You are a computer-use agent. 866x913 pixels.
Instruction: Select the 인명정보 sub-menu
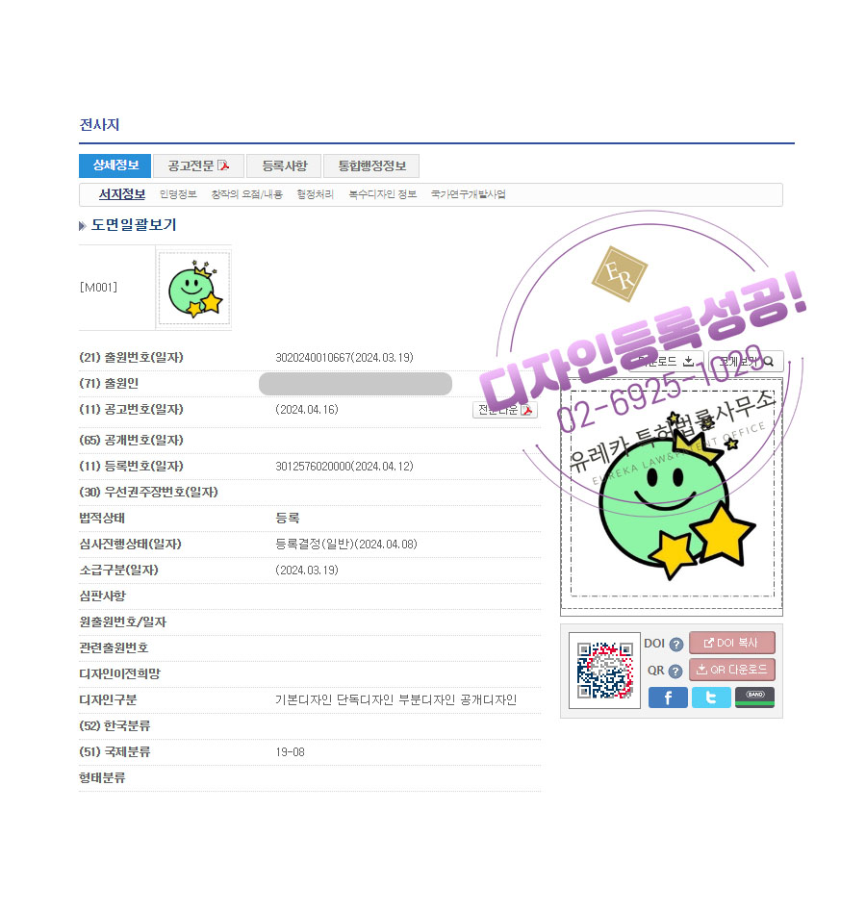click(x=178, y=194)
